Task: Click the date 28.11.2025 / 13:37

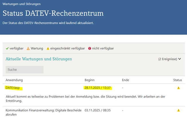Action: 98,88
